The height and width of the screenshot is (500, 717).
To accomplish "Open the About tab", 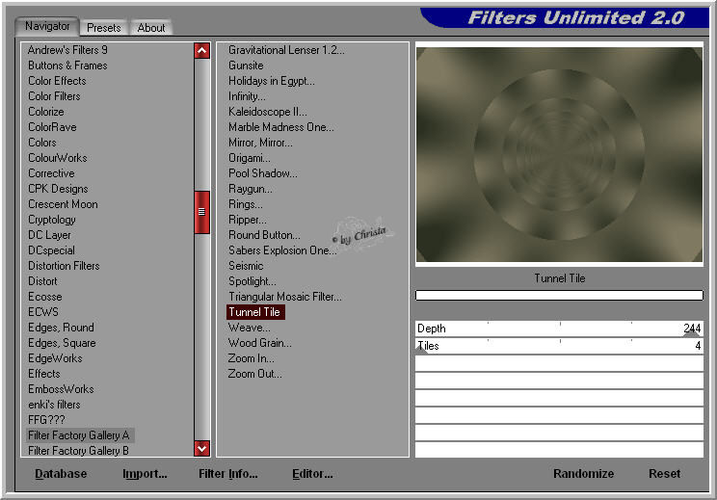I will pyautogui.click(x=151, y=28).
